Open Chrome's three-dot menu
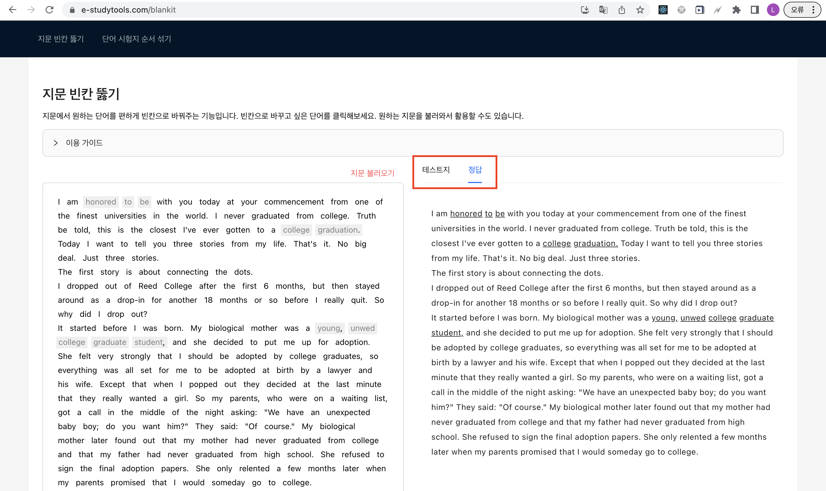Screen dimensions: 826x491 [x=813, y=10]
